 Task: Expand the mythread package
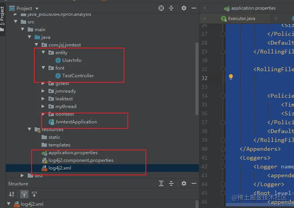pyautogui.click(x=43, y=106)
